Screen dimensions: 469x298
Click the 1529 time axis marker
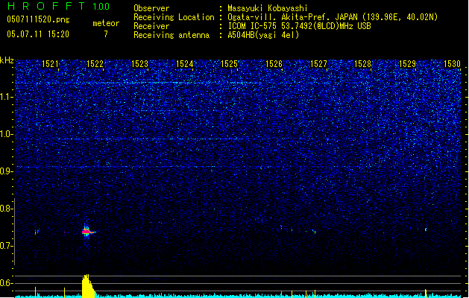(408, 64)
